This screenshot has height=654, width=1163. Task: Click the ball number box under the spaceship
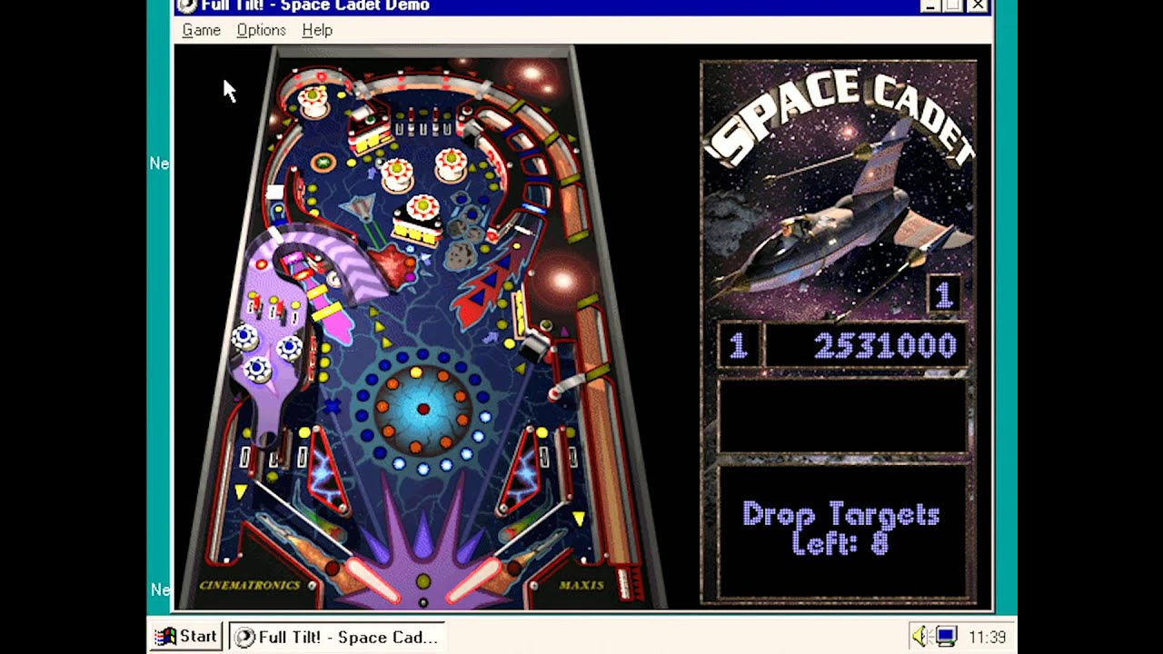click(943, 293)
